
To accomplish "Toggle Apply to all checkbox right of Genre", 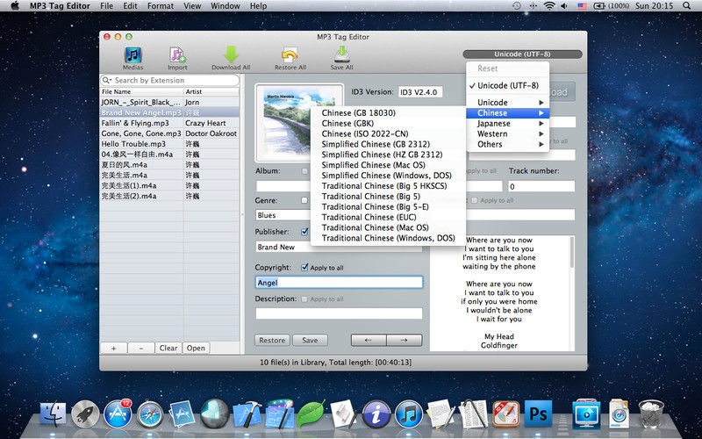I will (475, 200).
